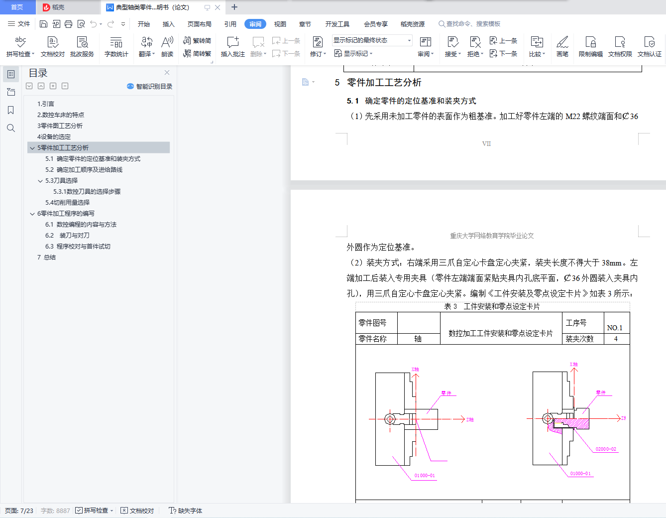Open the 文件 menu
This screenshot has width=666, height=518.
coord(19,24)
